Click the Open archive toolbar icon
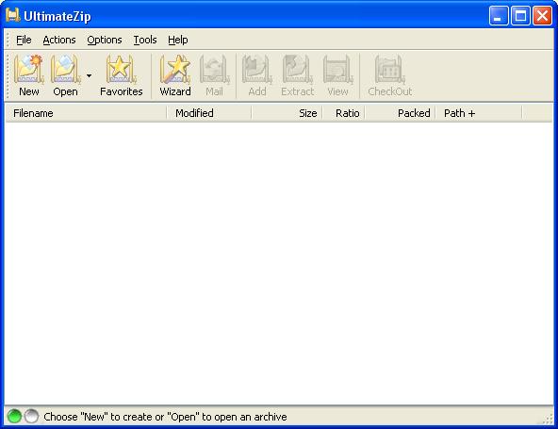Image resolution: width=558 pixels, height=429 pixels. point(65,69)
